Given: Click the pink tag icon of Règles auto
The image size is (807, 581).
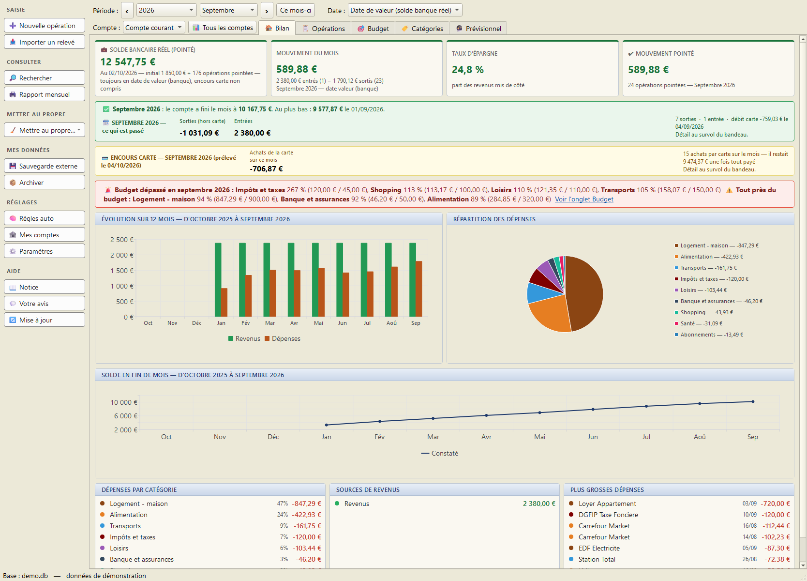Looking at the screenshot, I should tap(13, 218).
